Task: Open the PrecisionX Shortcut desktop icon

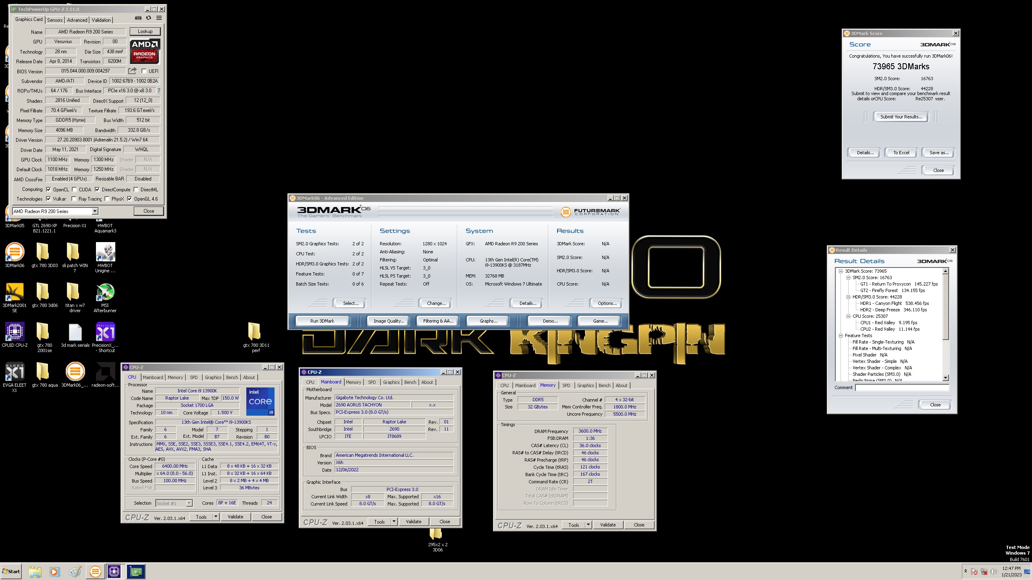Action: [105, 337]
